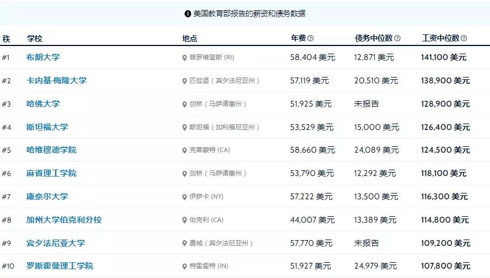This screenshot has width=490, height=278.
Task: Click the location pin for 克莱蒙特 (CA)
Action: [x=184, y=150]
